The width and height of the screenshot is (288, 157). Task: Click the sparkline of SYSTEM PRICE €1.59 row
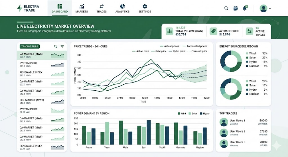pos(58,111)
